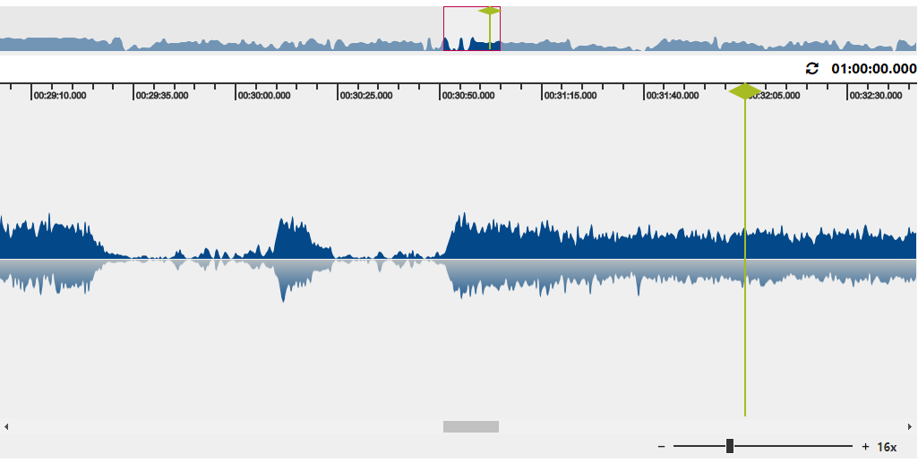Click the zoom slider handle
Screen dimensions: 918x463
coord(730,446)
